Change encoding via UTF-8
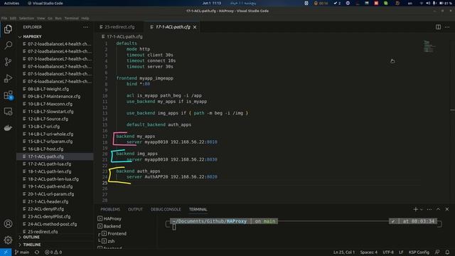The height and width of the screenshot is (256, 455). (x=388, y=252)
